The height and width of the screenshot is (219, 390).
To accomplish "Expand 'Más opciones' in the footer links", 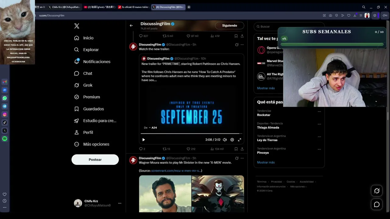I will click(x=299, y=187).
